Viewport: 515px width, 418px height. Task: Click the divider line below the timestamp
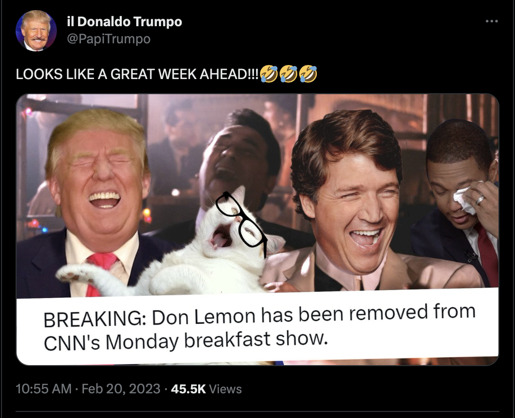(x=257, y=411)
